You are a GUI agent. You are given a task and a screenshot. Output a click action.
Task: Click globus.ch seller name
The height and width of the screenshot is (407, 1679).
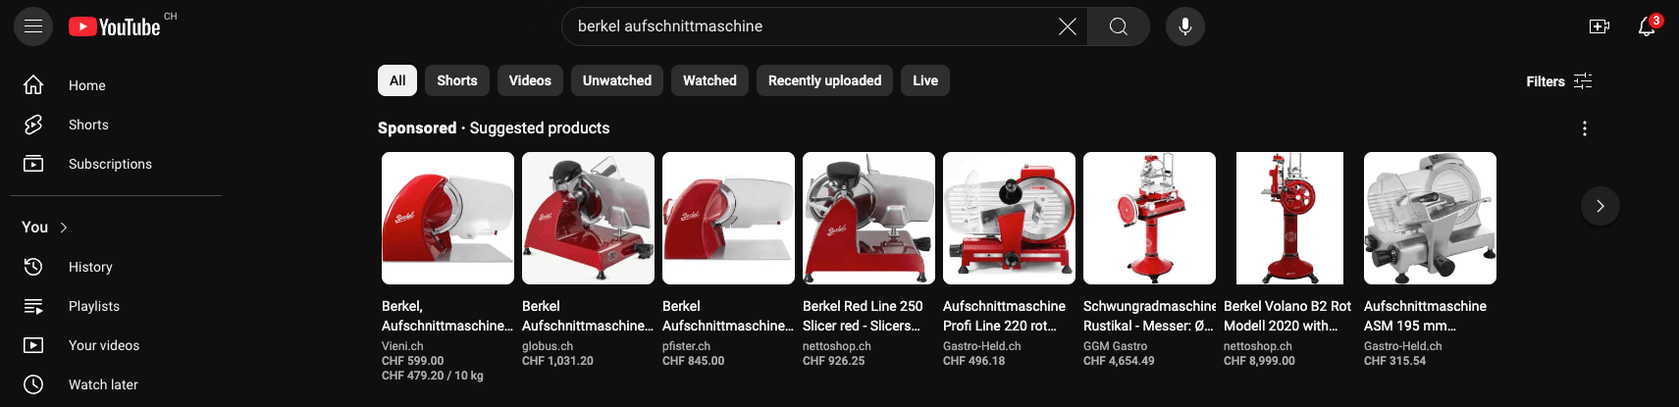(548, 346)
